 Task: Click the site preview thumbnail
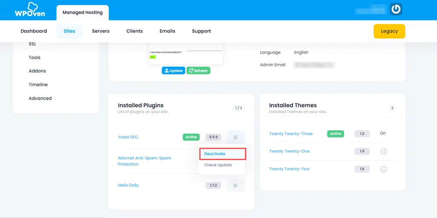coord(186,53)
